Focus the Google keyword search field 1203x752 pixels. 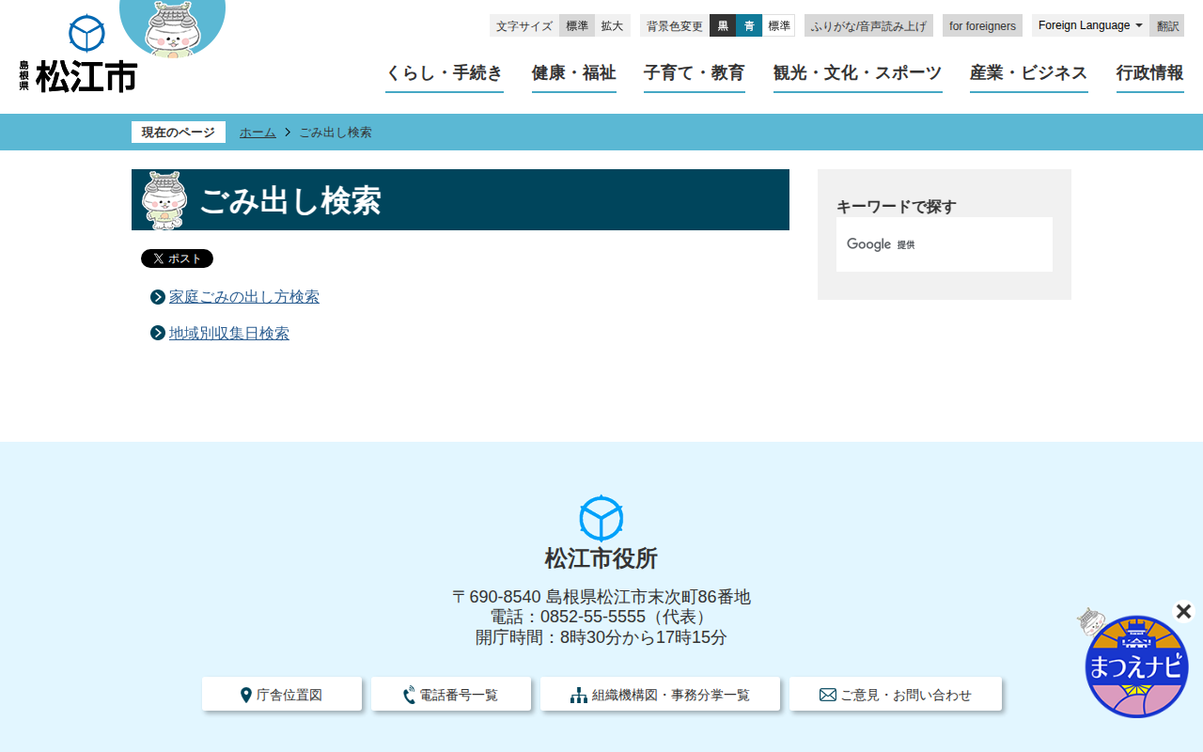(x=945, y=244)
